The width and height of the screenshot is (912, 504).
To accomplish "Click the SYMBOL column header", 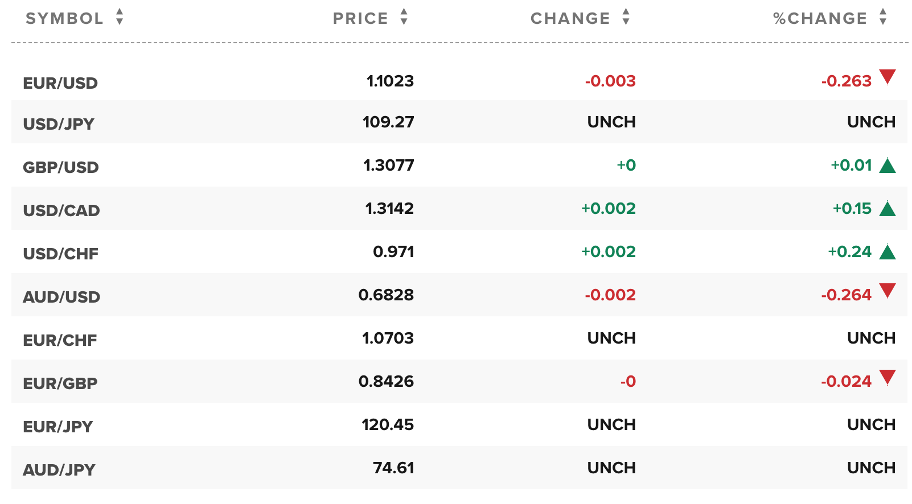I will (x=64, y=18).
